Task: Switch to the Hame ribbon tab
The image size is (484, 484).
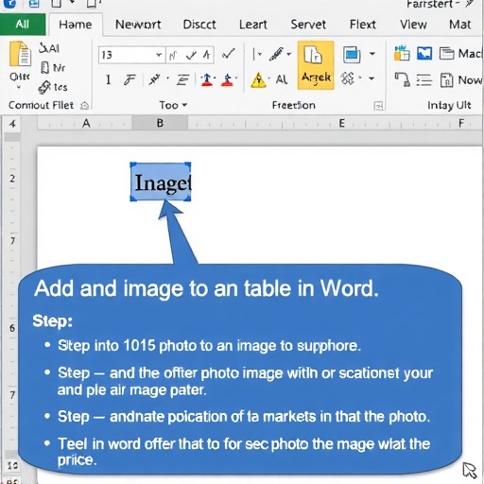Action: click(75, 25)
